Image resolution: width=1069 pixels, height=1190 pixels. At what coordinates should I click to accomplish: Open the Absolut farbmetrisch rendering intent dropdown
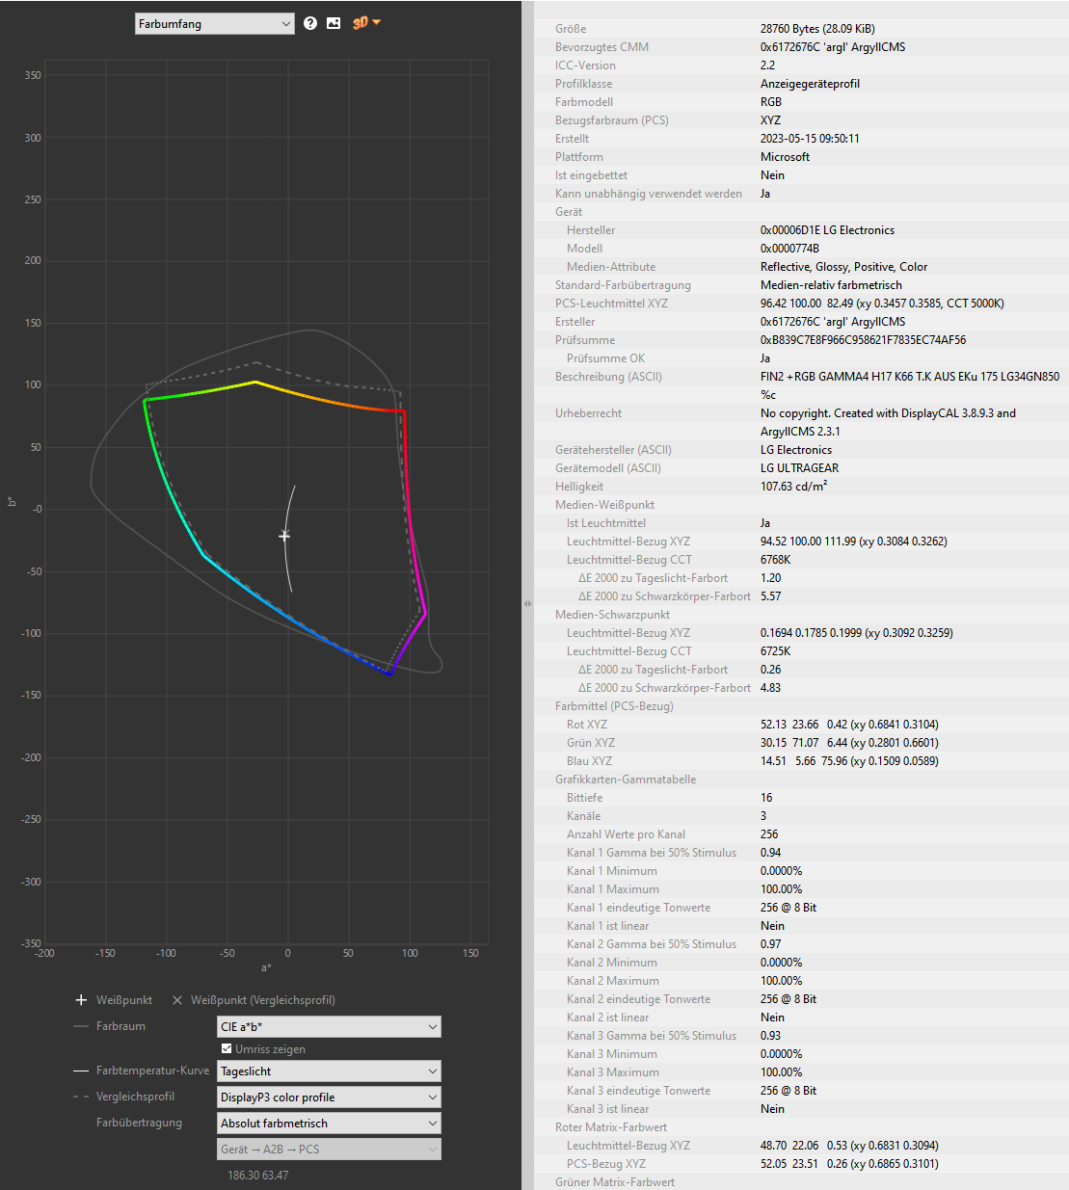(329, 1124)
